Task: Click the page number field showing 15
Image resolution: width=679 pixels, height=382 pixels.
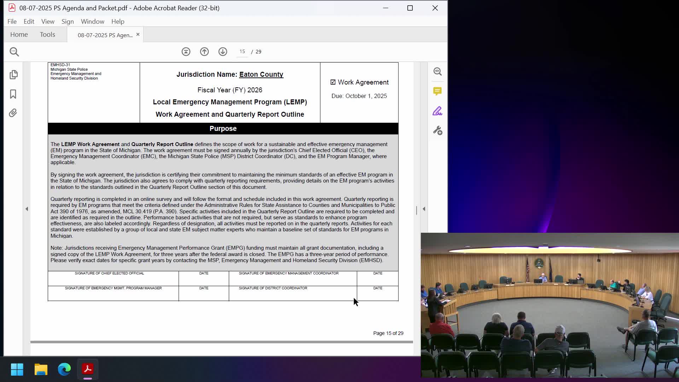Action: tap(242, 52)
